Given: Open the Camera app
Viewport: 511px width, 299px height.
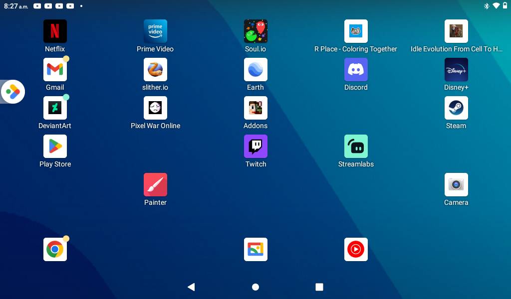Looking at the screenshot, I should click(456, 185).
